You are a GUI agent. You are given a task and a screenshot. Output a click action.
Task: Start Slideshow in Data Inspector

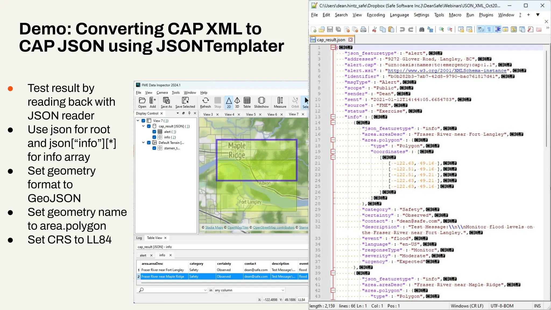(261, 103)
